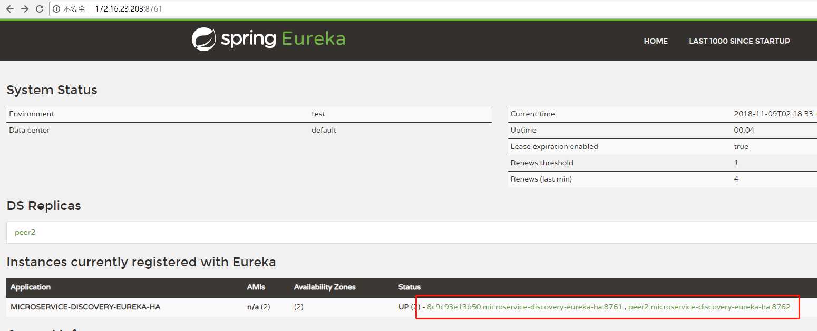Click the 不安全 security label
Viewport: 817px width, 331px height.
pos(74,9)
